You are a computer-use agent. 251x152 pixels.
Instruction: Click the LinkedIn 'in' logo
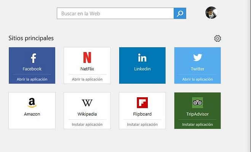(x=142, y=58)
